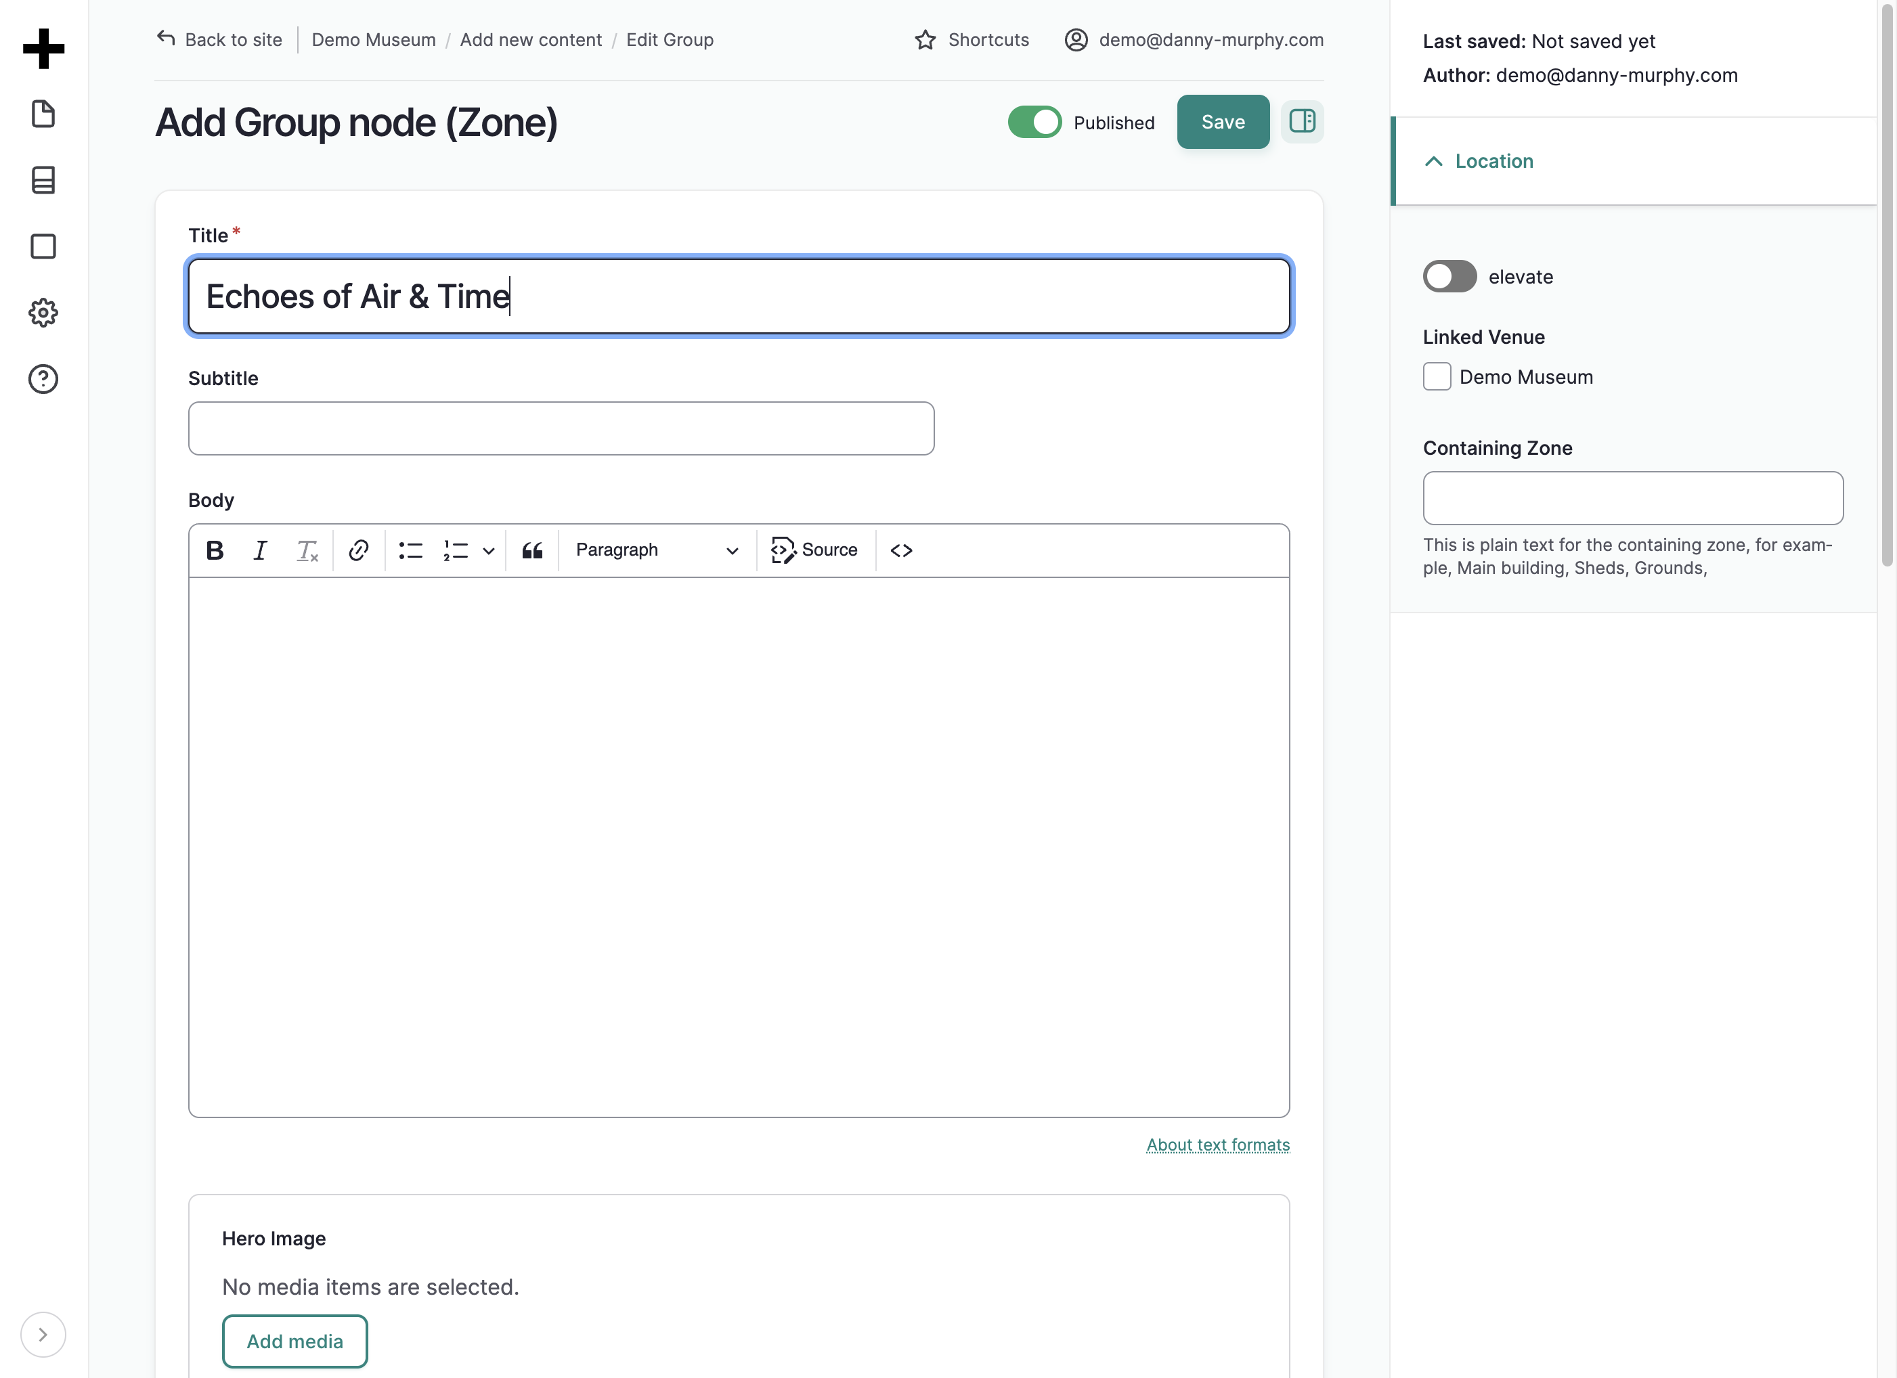Open the numbered list style dropdown arrow
The image size is (1897, 1378).
pyautogui.click(x=489, y=550)
